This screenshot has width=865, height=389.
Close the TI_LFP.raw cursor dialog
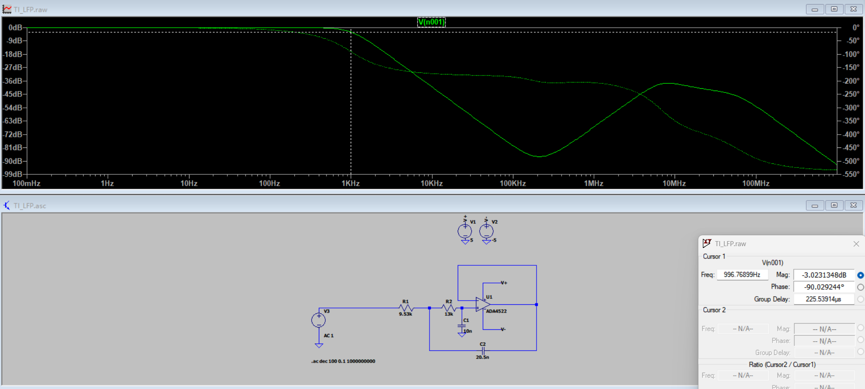pos(856,244)
